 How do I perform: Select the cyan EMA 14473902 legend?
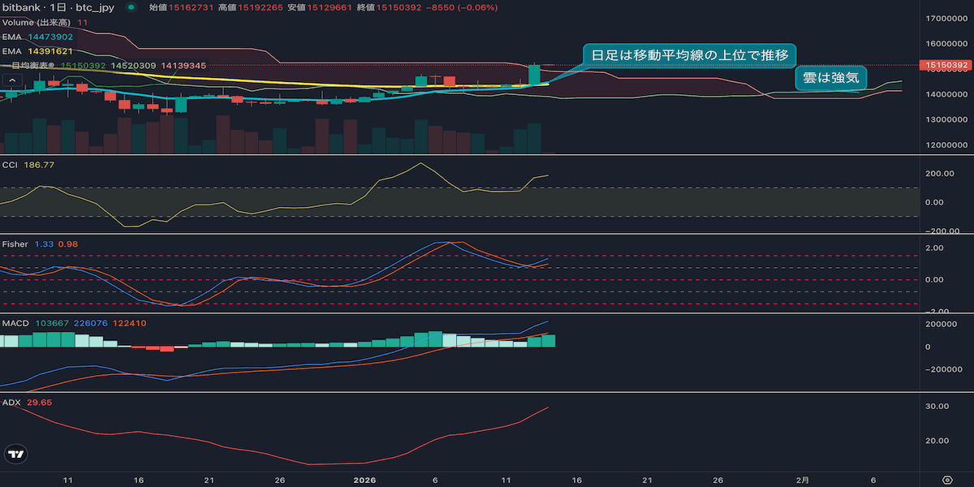(x=38, y=37)
